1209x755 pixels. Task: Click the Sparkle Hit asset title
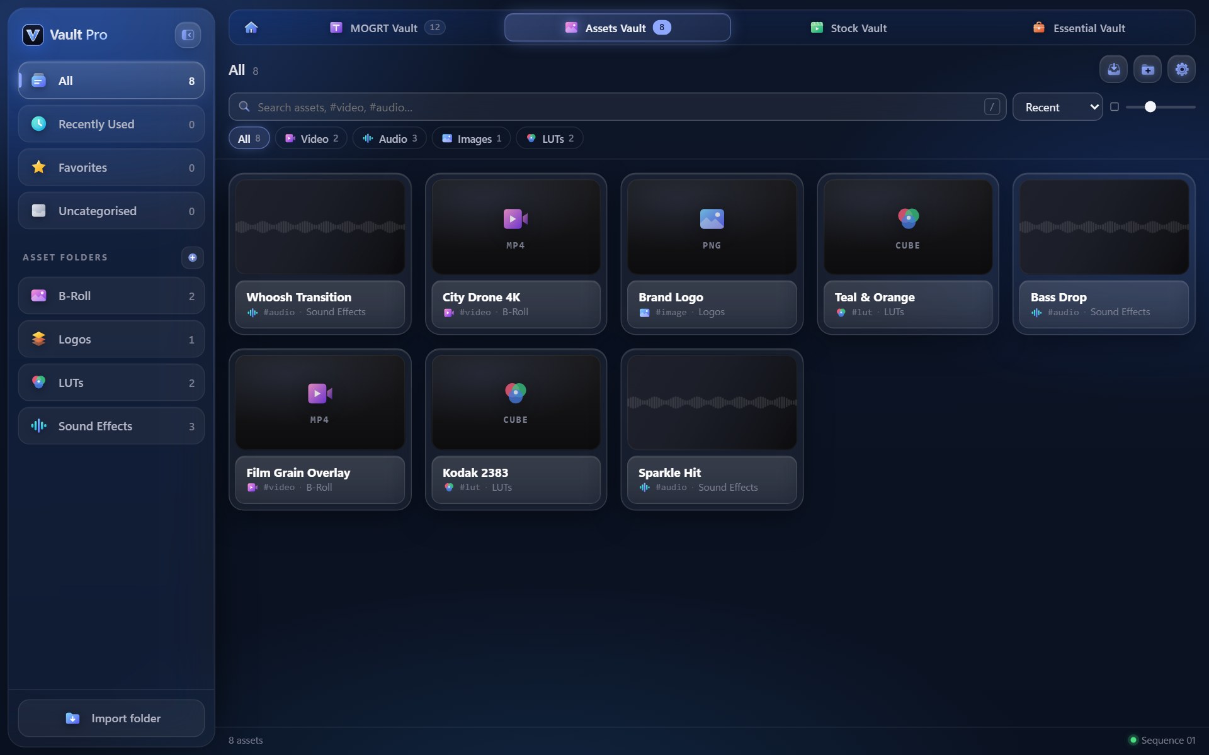(x=669, y=473)
